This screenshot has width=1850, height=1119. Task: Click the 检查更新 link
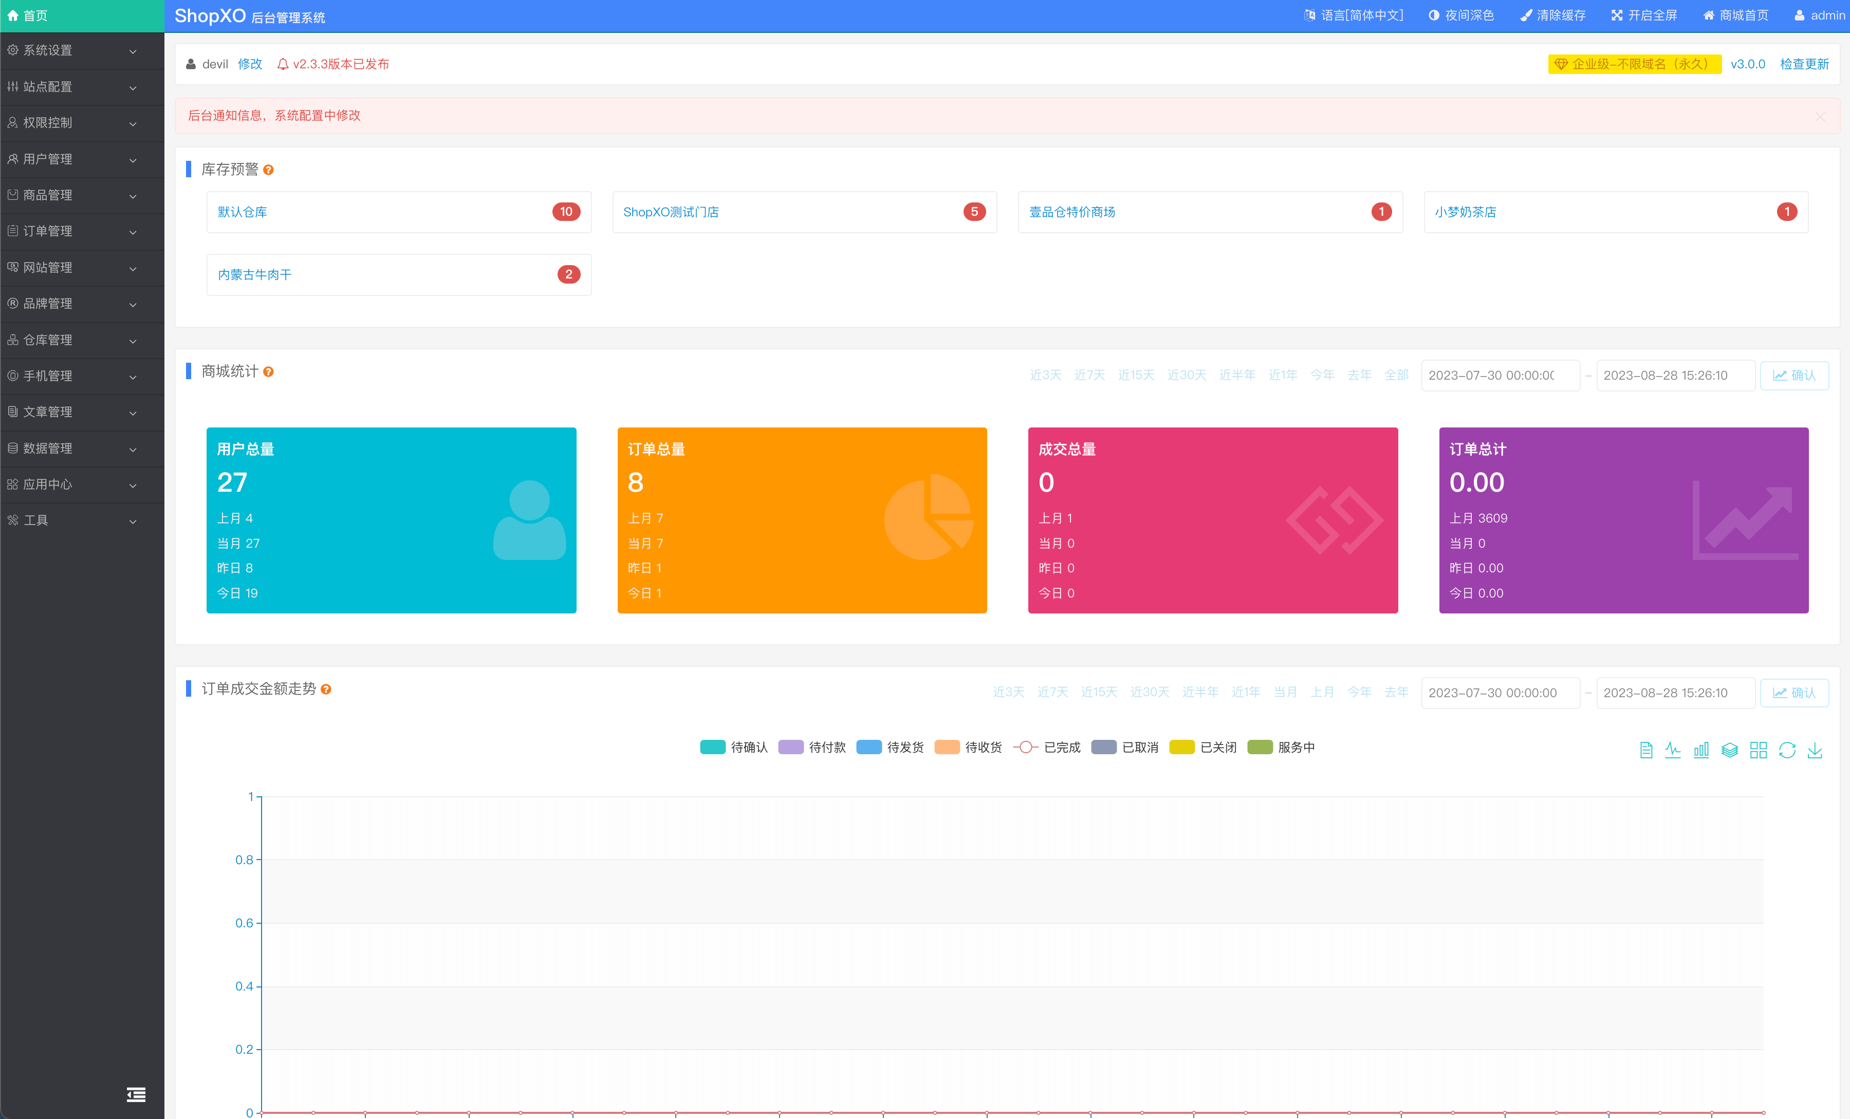[x=1803, y=64]
